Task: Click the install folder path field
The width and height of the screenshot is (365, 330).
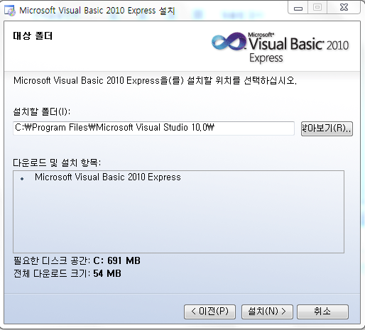Action: (153, 128)
